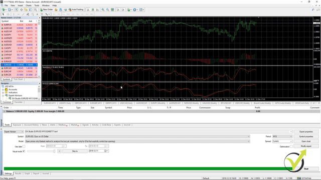Open the Templates toolbar icon
Screen dimensions: 321x180
pos(141,9)
